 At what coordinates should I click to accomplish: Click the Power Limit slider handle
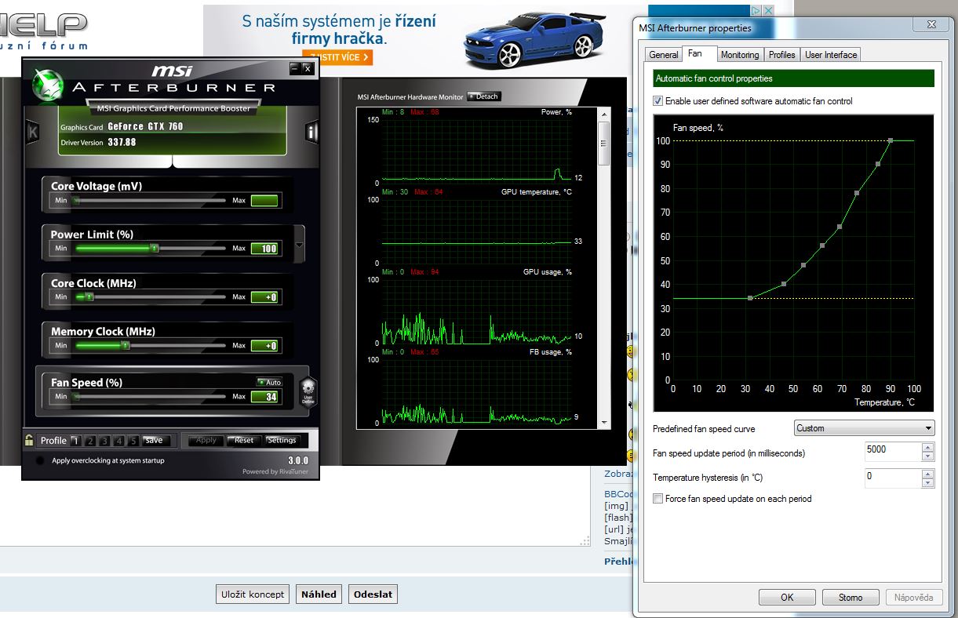coord(154,249)
